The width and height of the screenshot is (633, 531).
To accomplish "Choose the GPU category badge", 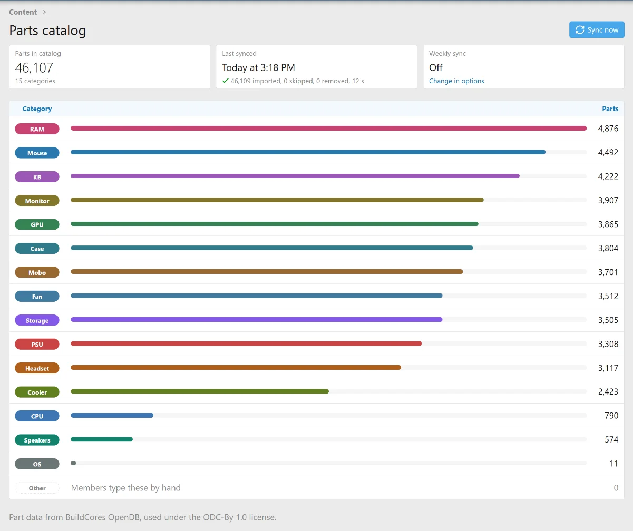I will (x=37, y=224).
